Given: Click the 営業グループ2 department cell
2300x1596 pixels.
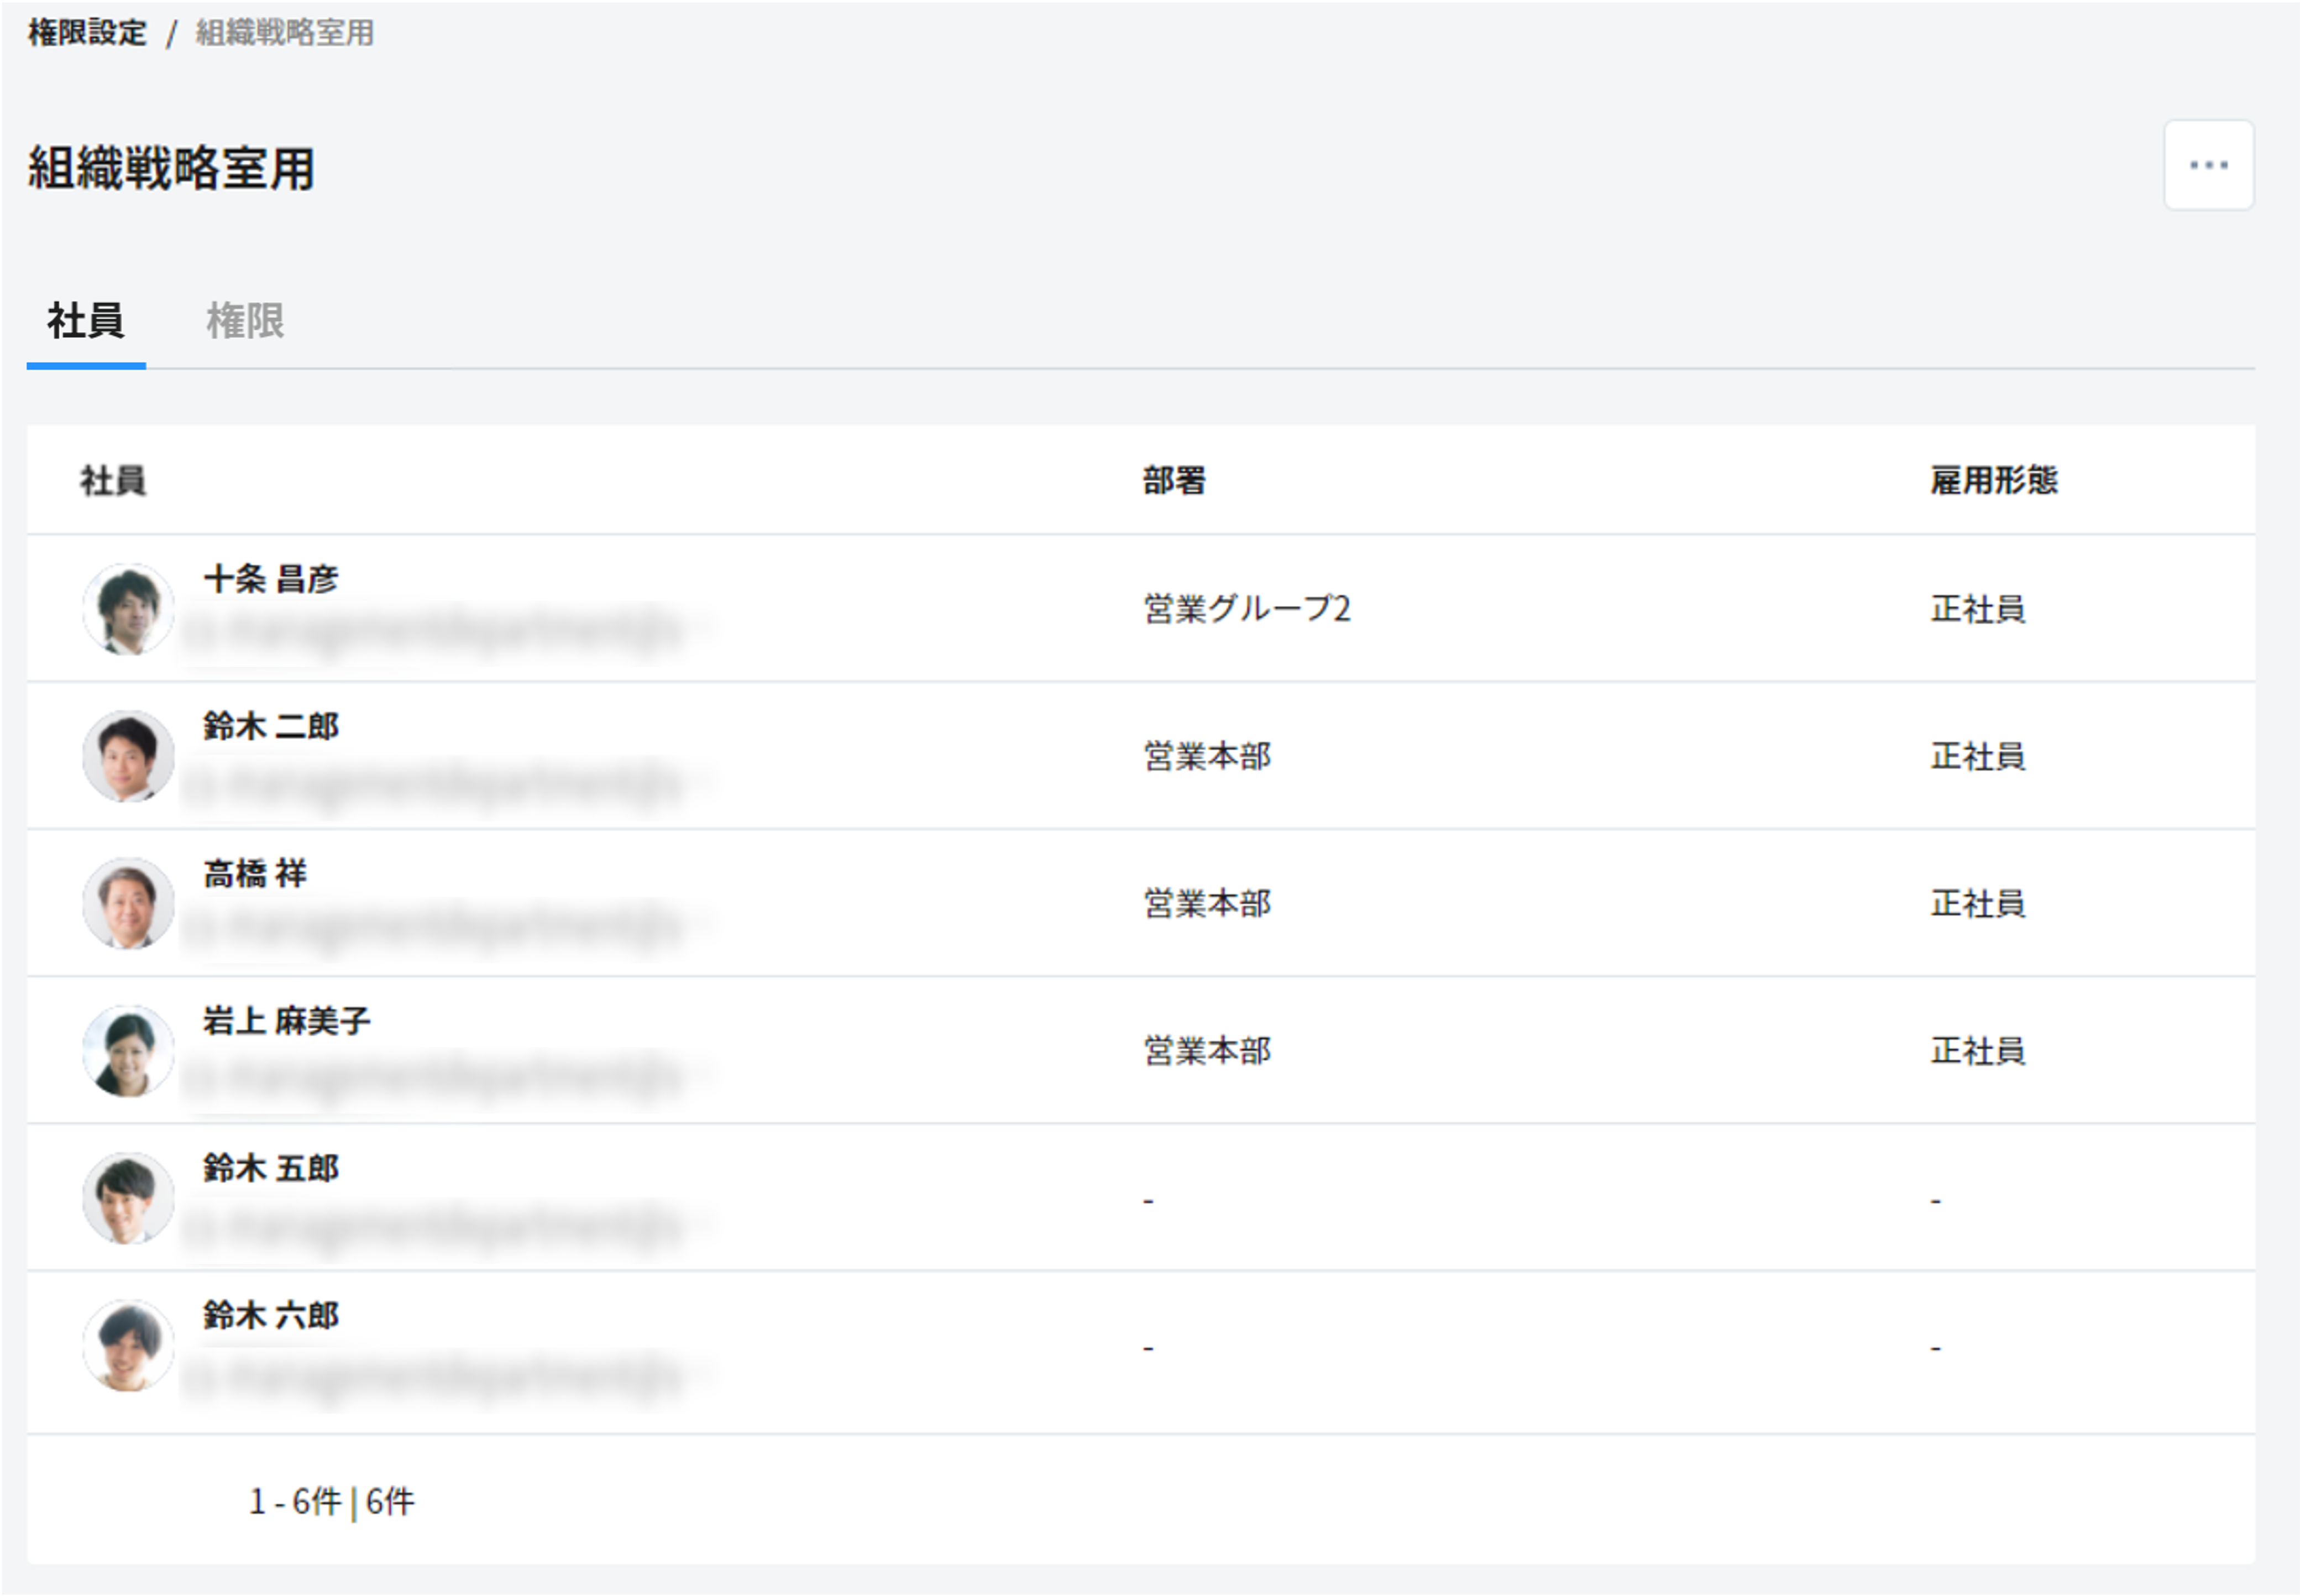Looking at the screenshot, I should [1246, 609].
